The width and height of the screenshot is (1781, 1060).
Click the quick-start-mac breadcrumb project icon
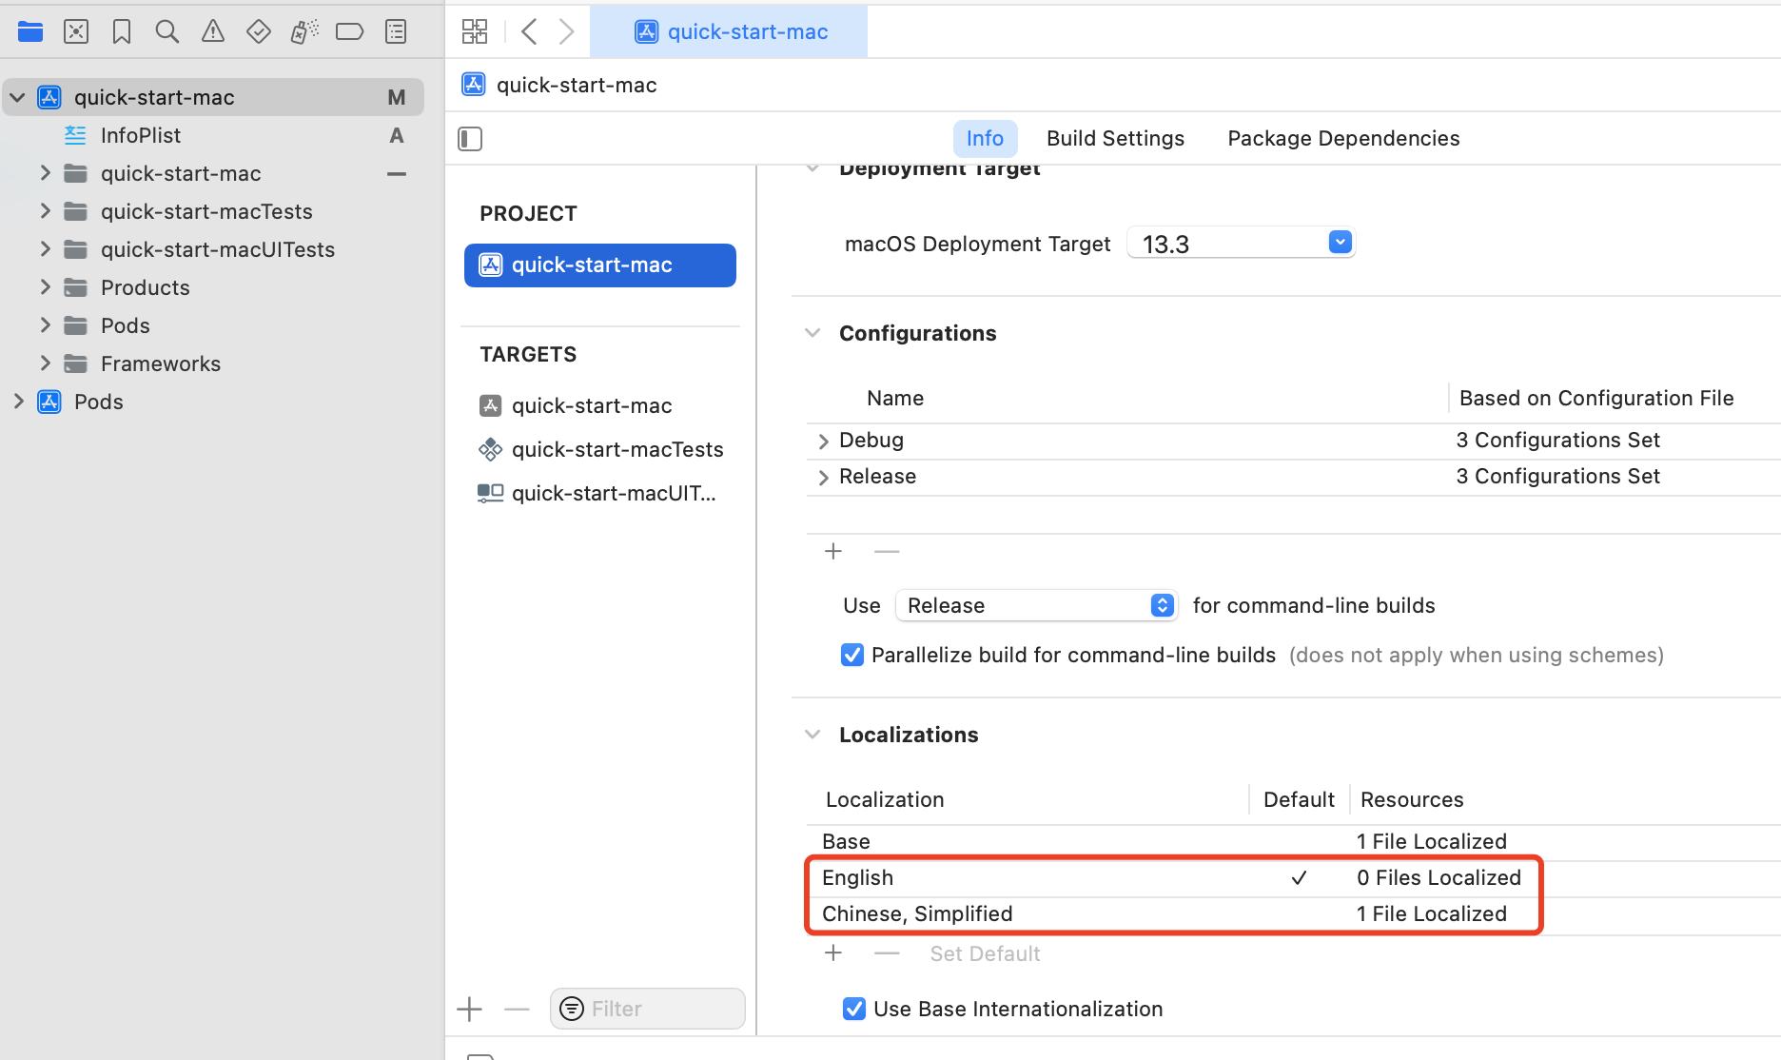point(474,85)
